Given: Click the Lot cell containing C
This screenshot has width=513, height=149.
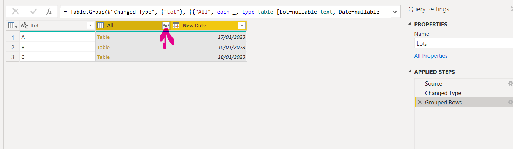Looking at the screenshot, I should click(x=58, y=57).
